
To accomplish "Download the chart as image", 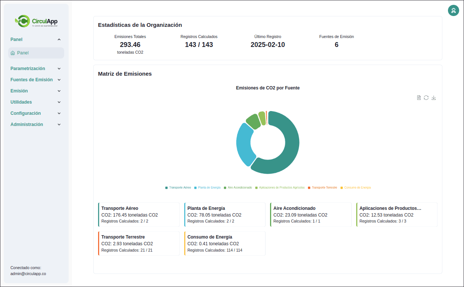I will click(x=433, y=98).
